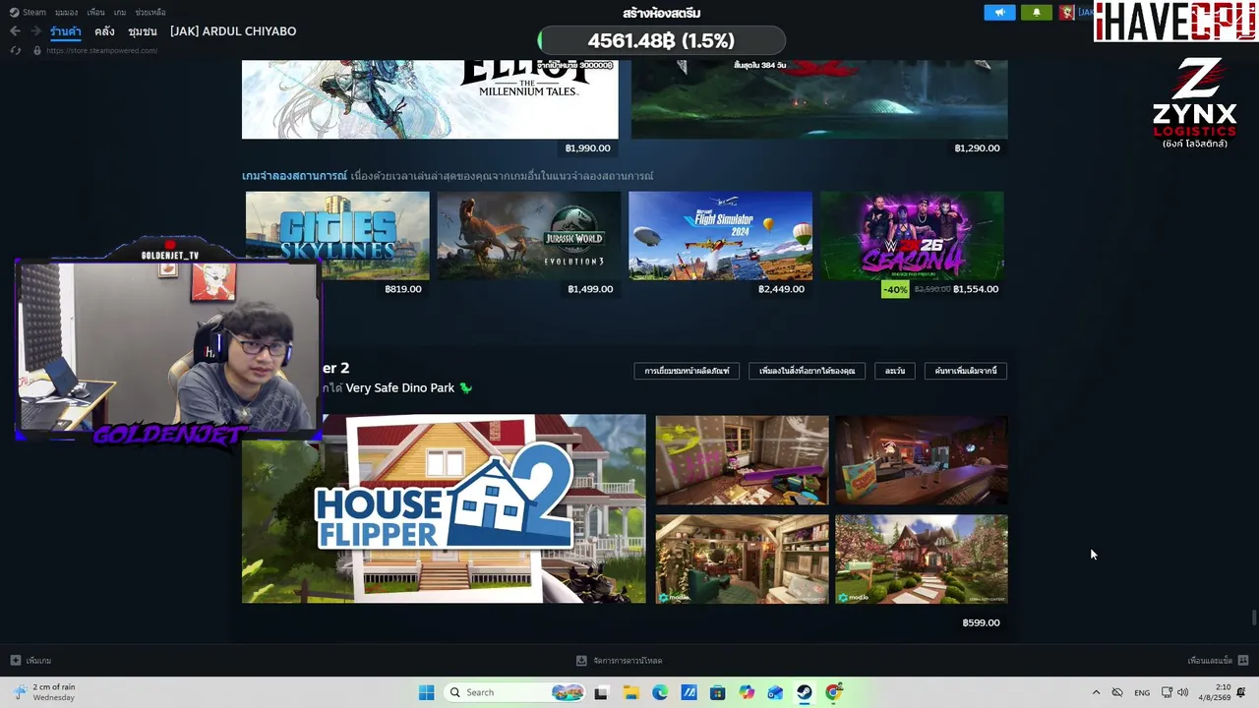Open the House Flipper 2 main capsule image

pos(444,508)
